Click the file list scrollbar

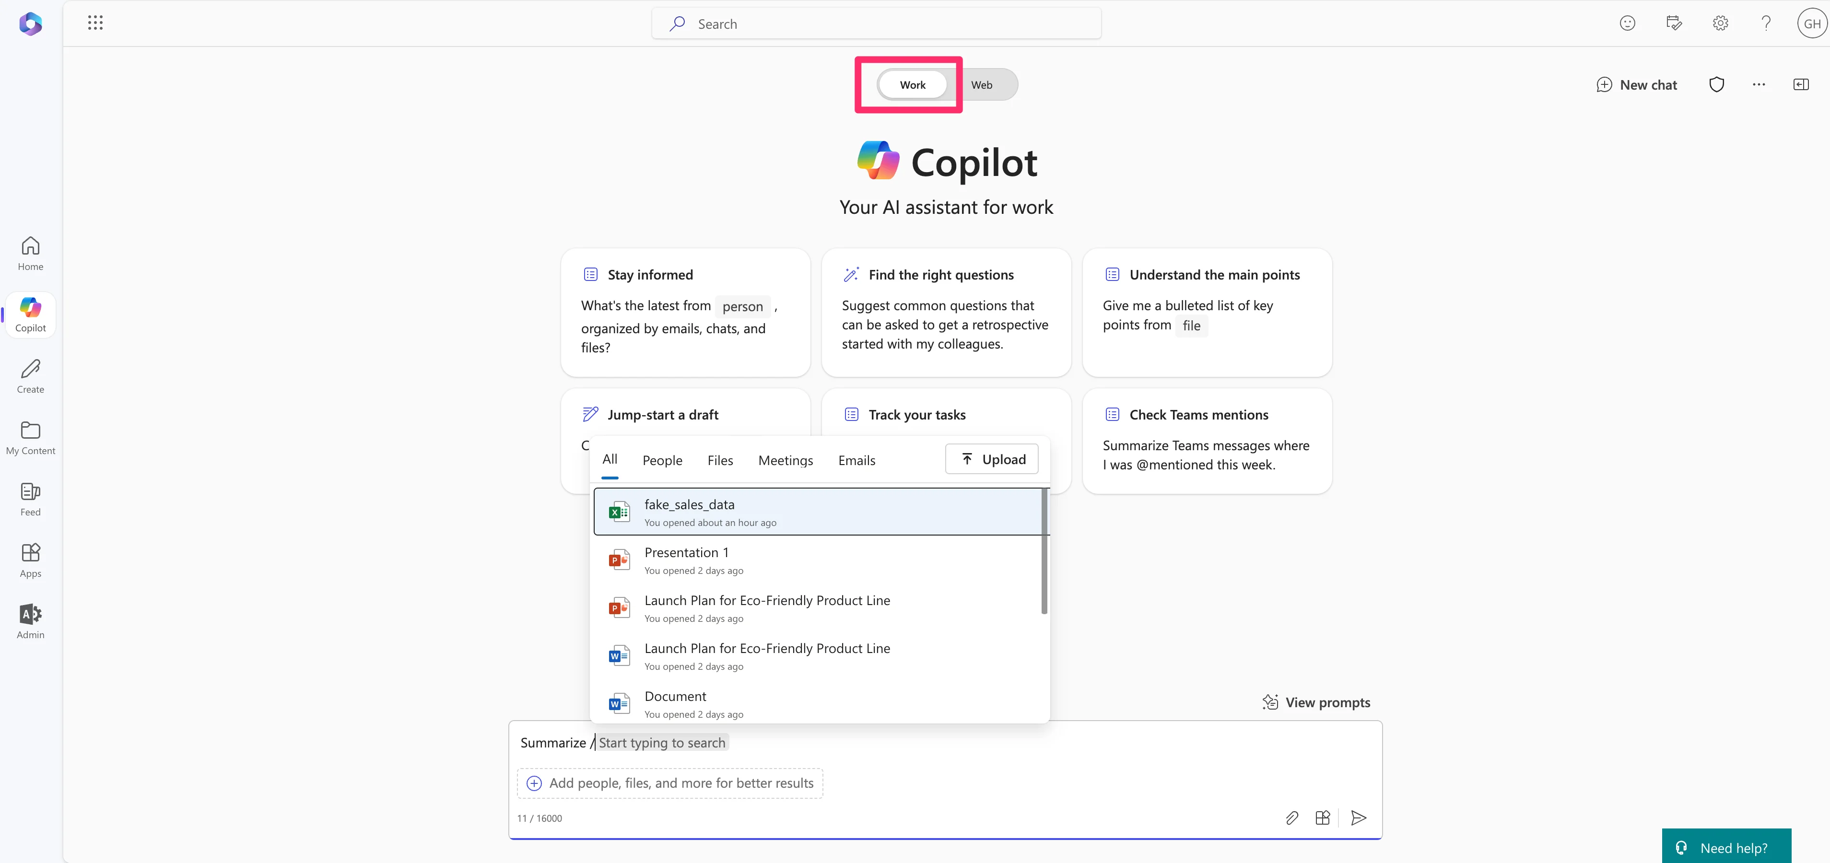pos(1044,550)
